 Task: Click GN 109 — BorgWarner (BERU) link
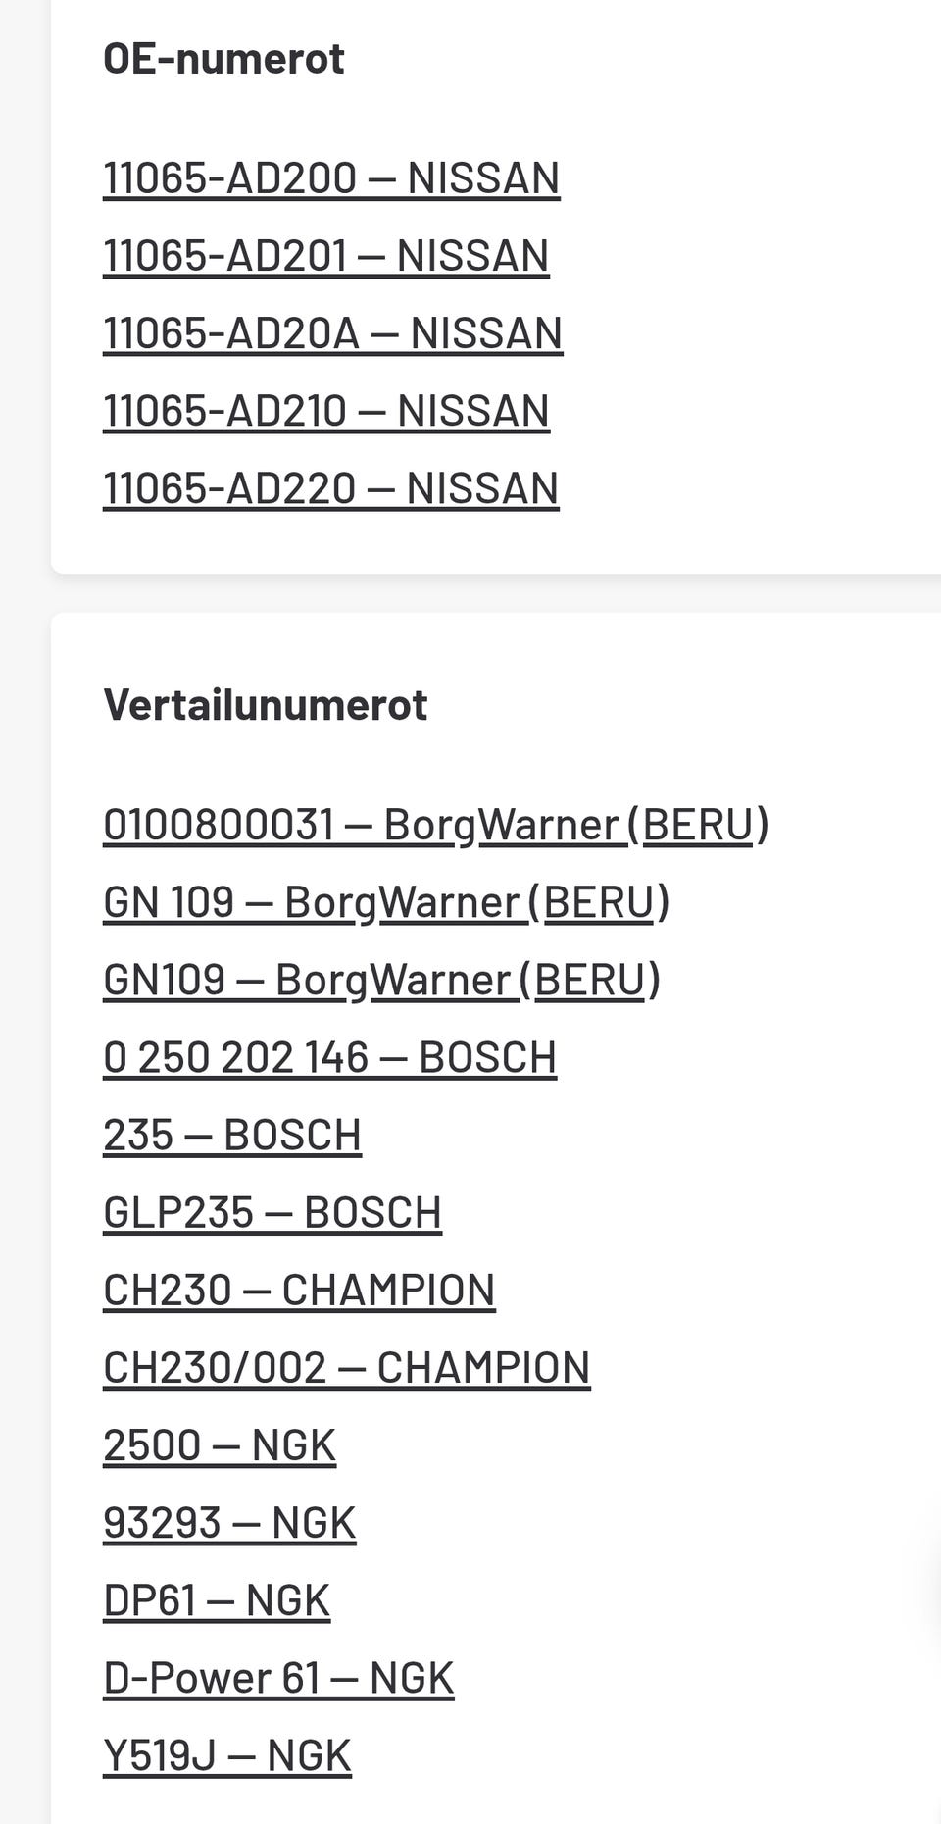386,902
